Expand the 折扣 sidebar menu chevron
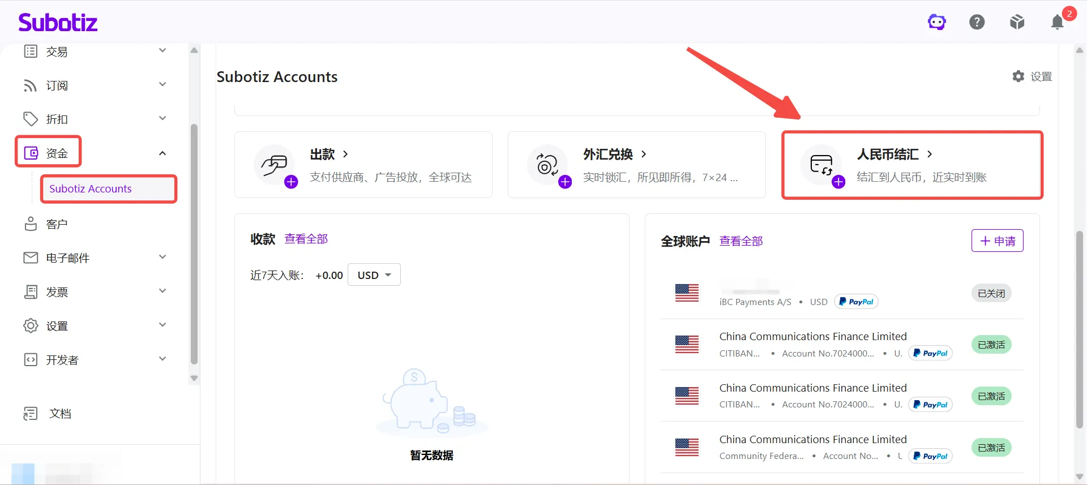Screen dimensions: 1087x485 point(162,119)
